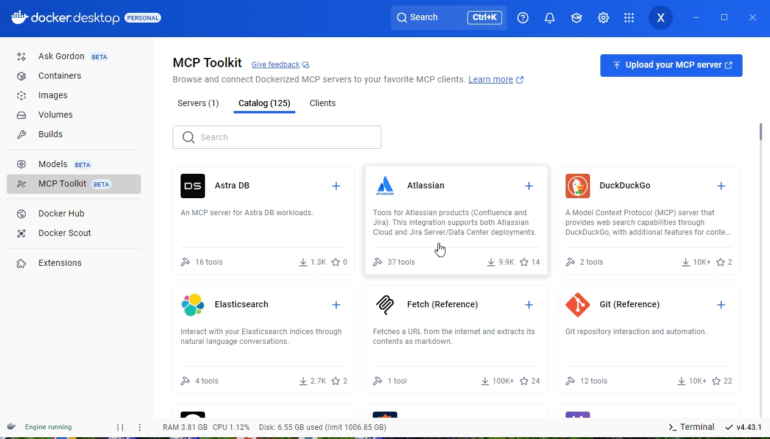Click the Disk usage status text
This screenshot has height=439, width=770.
[323, 427]
